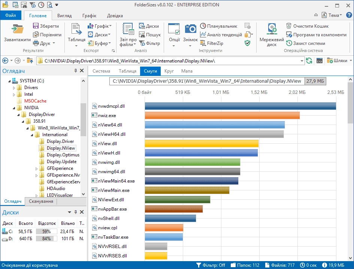Click the Фільтр funnel tool
The image size is (354, 269).
(x=149, y=43)
